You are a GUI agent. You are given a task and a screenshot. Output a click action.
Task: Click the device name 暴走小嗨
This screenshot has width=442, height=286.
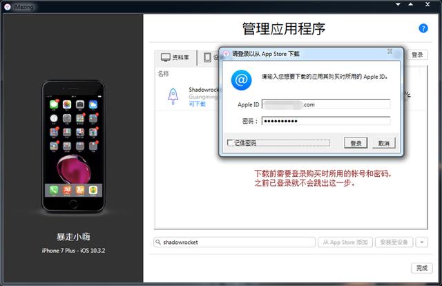pyautogui.click(x=73, y=237)
